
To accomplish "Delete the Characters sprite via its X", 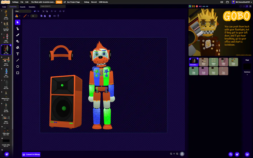I will coord(198,59).
